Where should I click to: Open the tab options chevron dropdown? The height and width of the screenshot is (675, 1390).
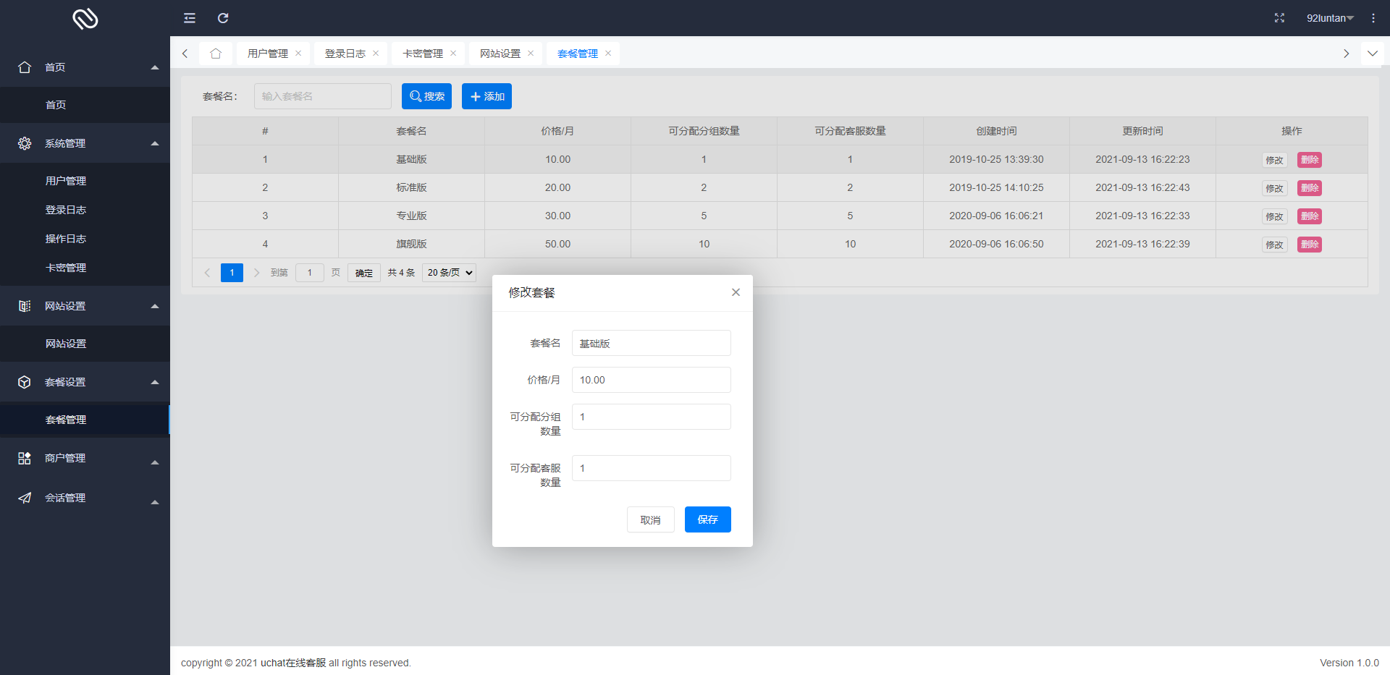tap(1372, 54)
